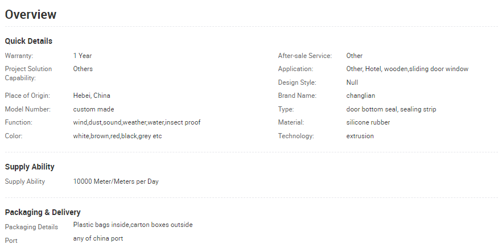
Task: Click the 'Plastic bags inside,carton boxes outside' text
Action: pos(133,225)
